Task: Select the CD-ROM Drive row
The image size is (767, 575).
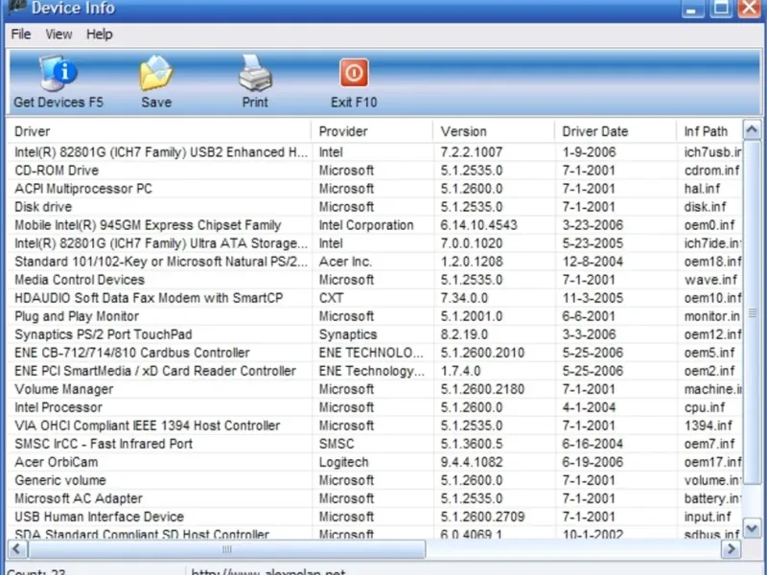Action: tap(375, 171)
